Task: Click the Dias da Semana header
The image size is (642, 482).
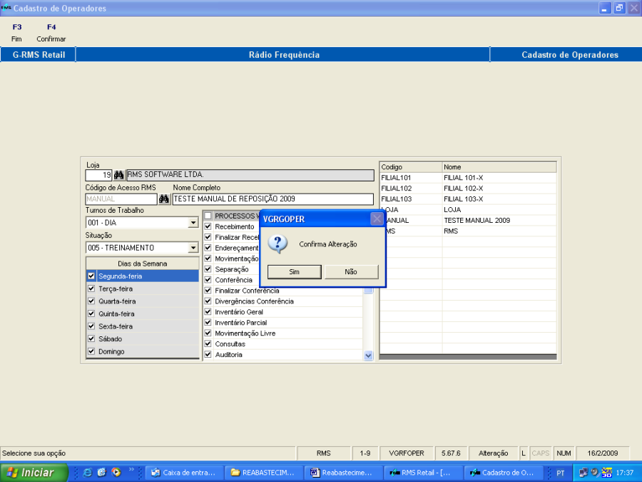Action: 143,263
